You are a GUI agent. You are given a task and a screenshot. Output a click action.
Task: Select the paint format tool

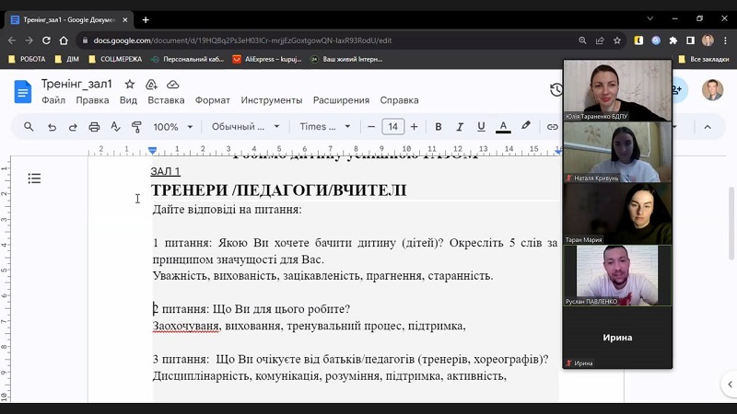pos(136,127)
